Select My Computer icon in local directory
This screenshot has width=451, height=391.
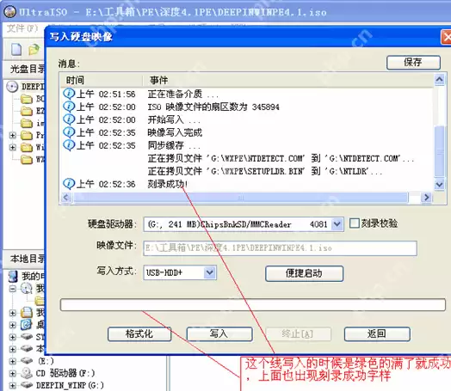(x=13, y=276)
